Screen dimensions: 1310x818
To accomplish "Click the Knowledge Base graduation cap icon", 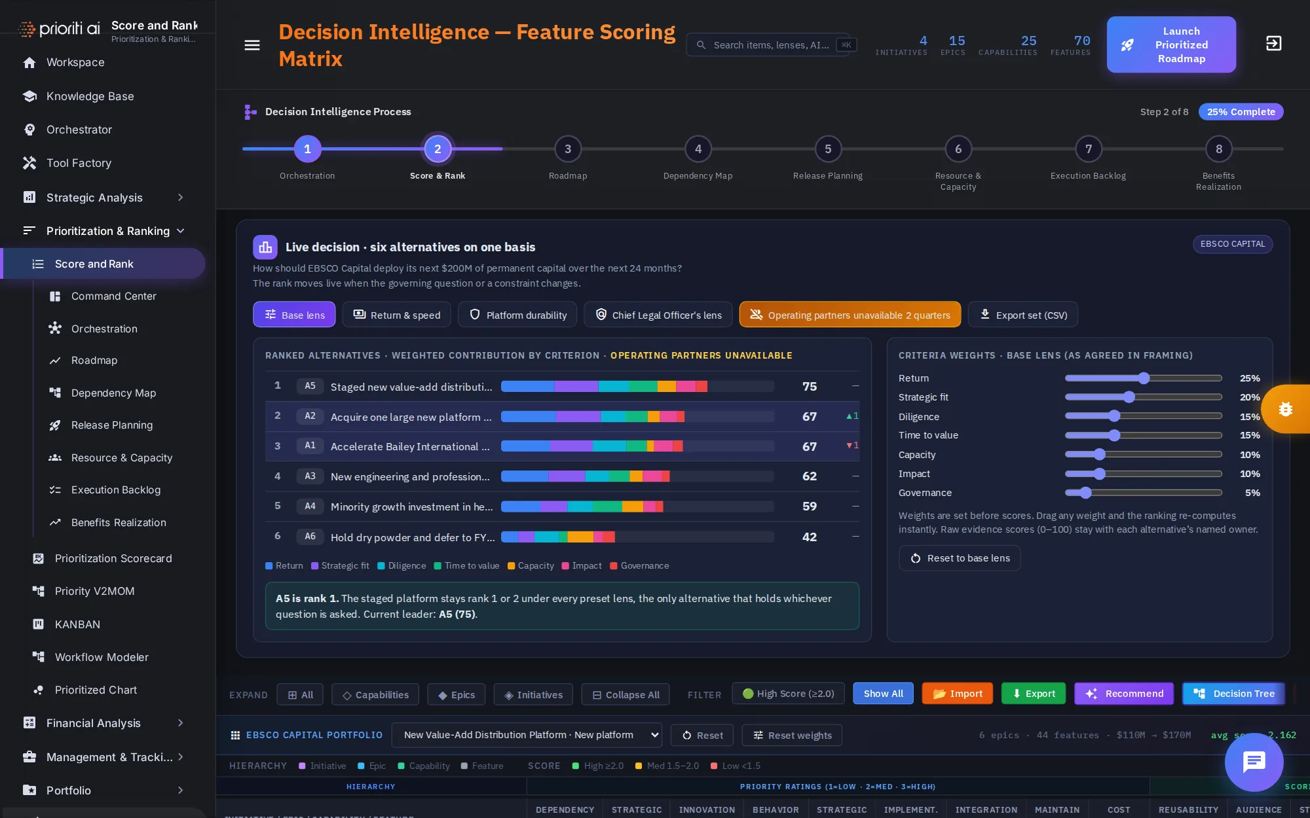I will [29, 96].
